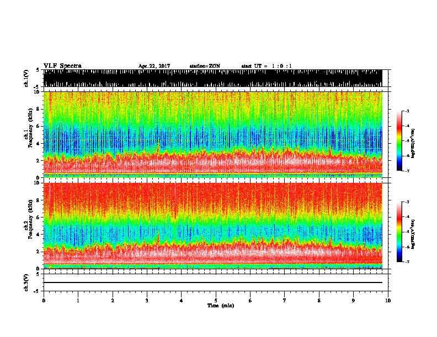The height and width of the screenshot is (337, 437).
Task: Click the ch.1 voltage waveform panel
Action: [212, 78]
